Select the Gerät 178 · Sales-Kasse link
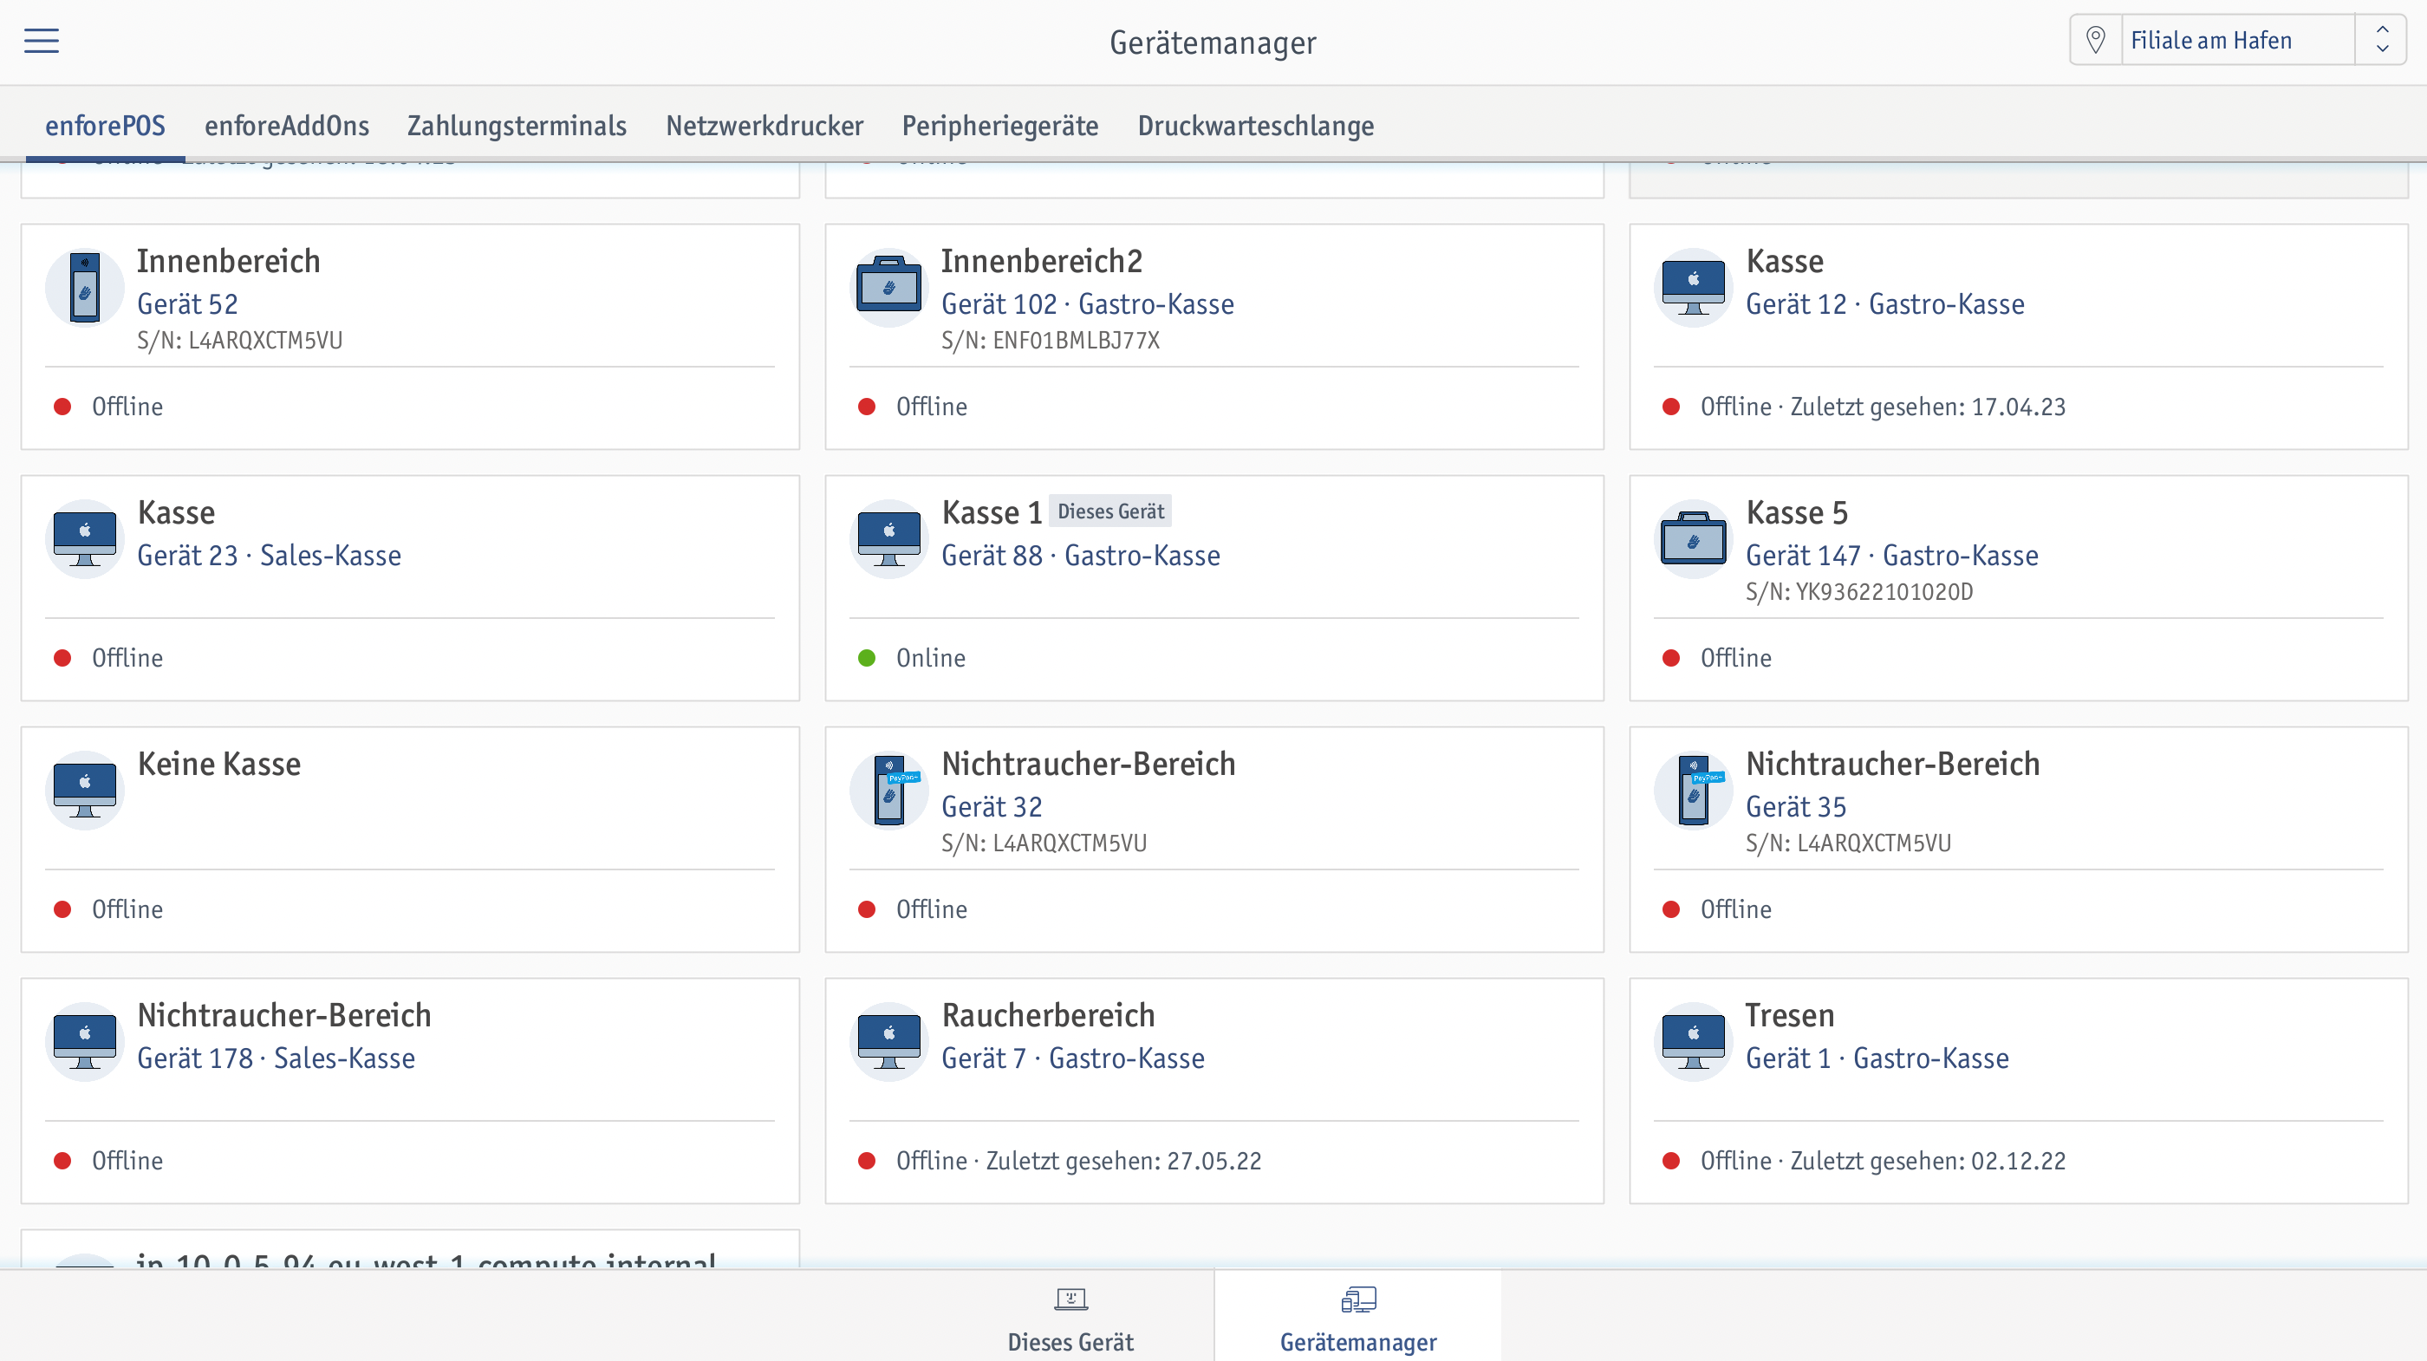 click(276, 1058)
